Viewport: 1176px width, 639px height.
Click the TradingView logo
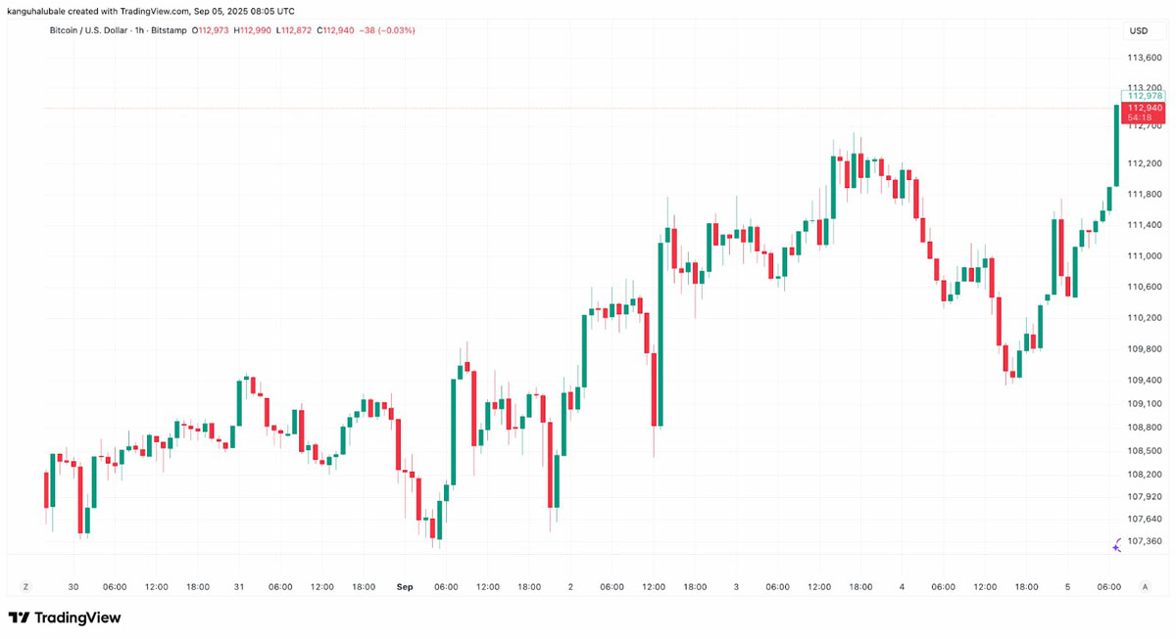coord(65,617)
